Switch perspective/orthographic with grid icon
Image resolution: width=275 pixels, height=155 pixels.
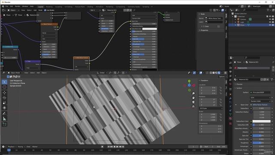tap(193, 106)
